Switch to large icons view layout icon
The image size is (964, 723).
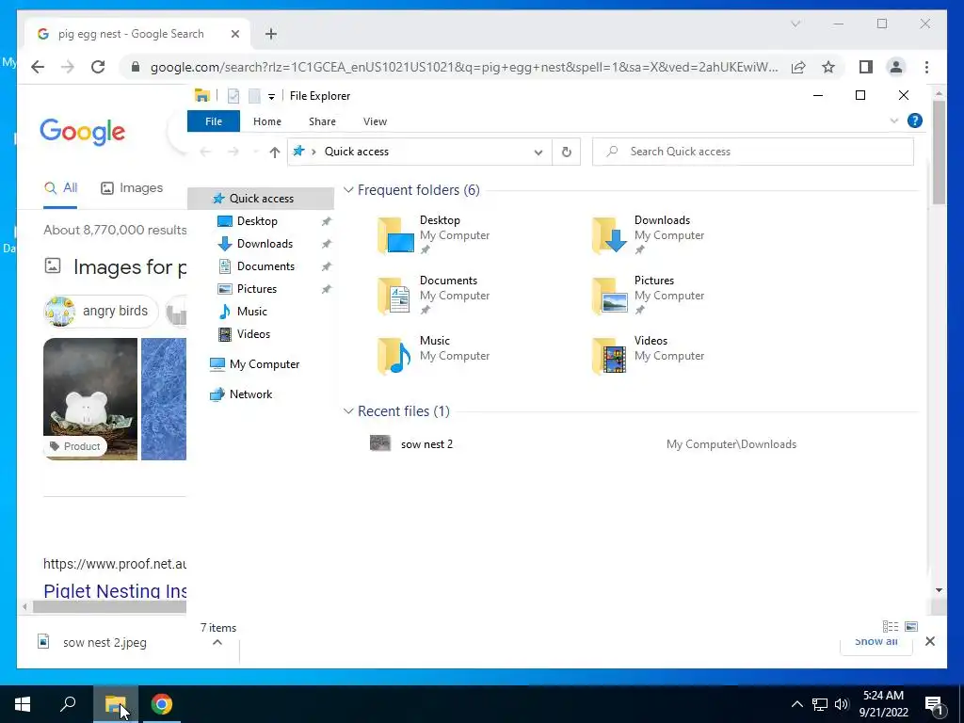(911, 626)
